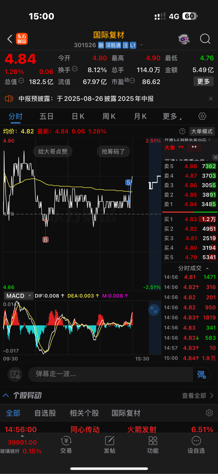218x474 pixels.
Task: Switch to the 日K tab
Action: [x=78, y=116]
